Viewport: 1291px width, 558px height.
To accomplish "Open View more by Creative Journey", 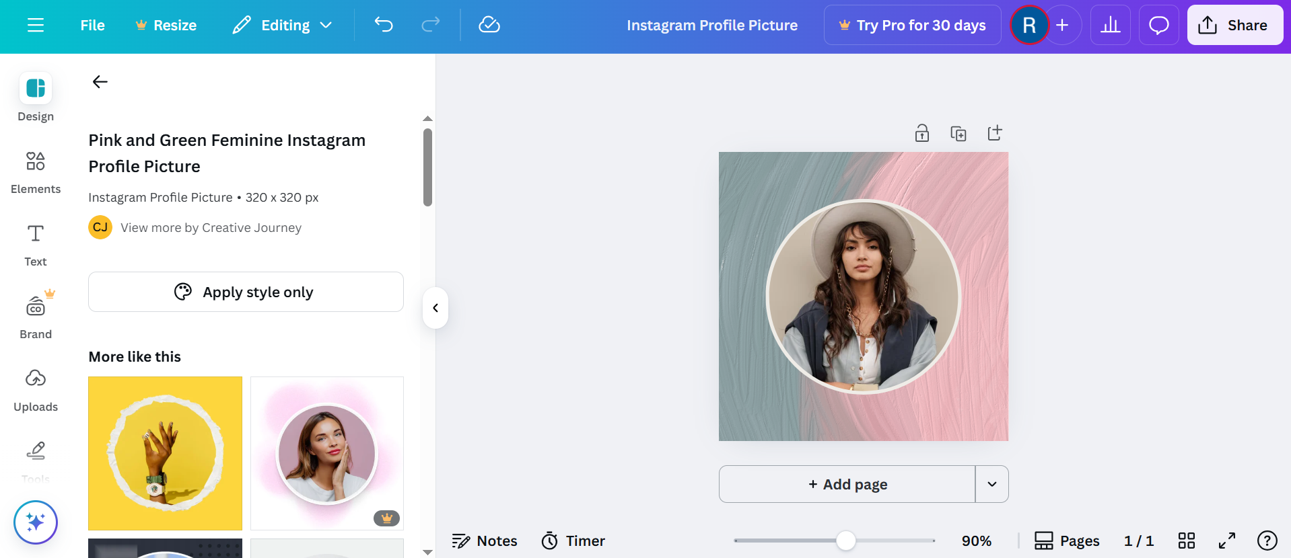I will click(211, 228).
